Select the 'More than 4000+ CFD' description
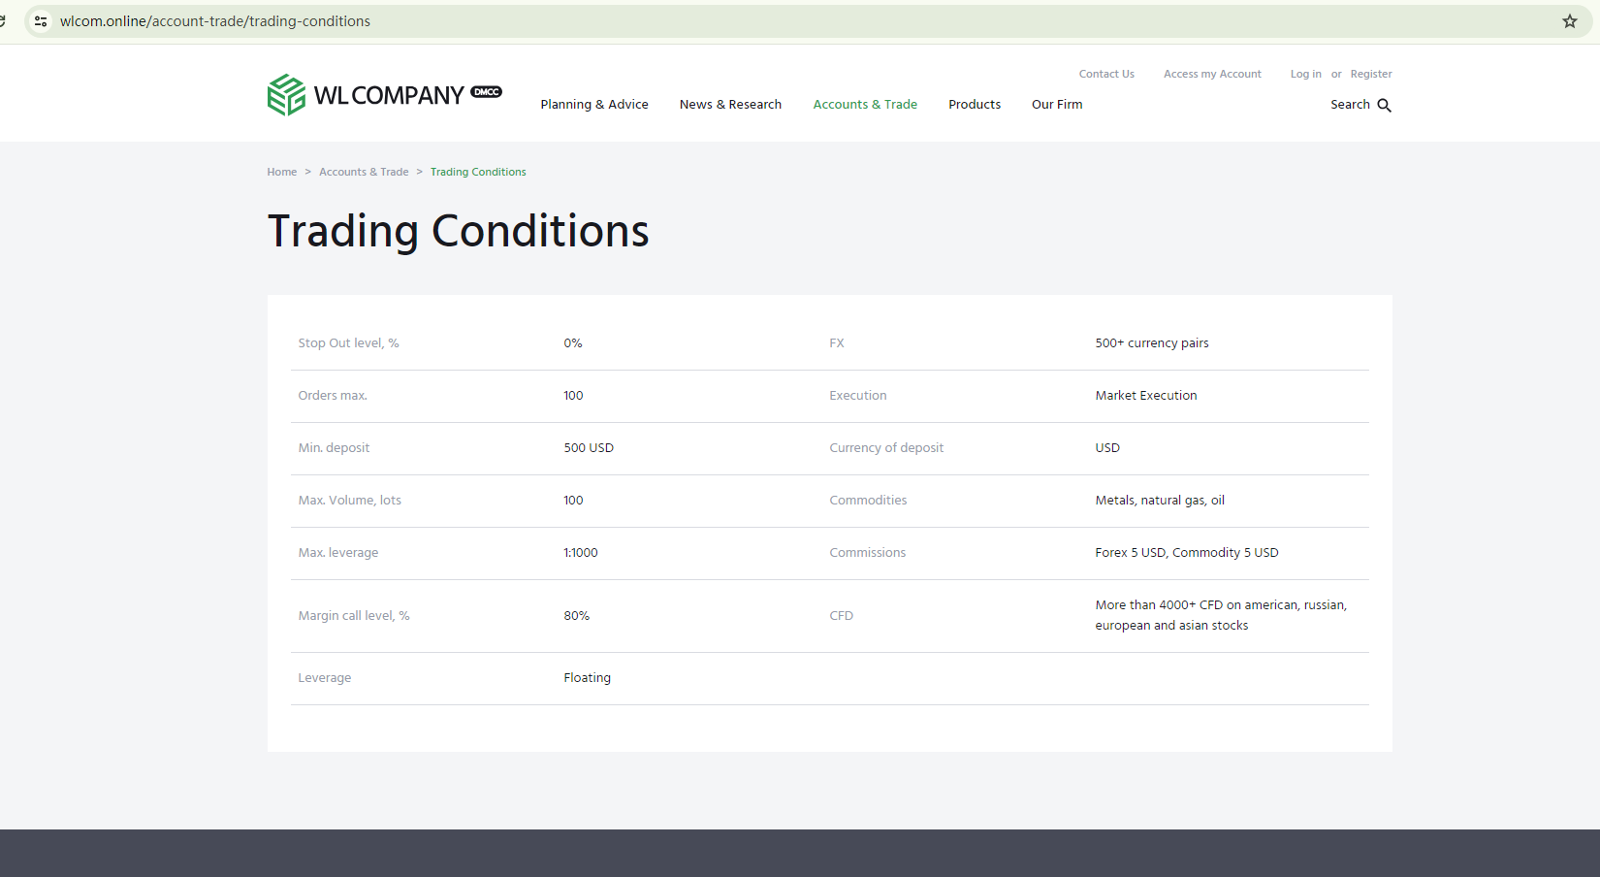 point(1221,615)
